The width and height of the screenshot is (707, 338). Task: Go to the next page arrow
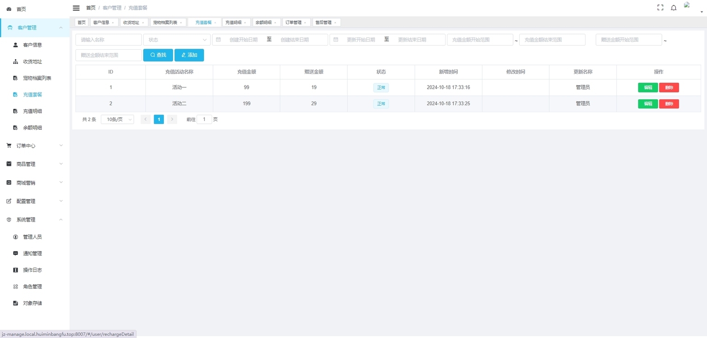[172, 120]
